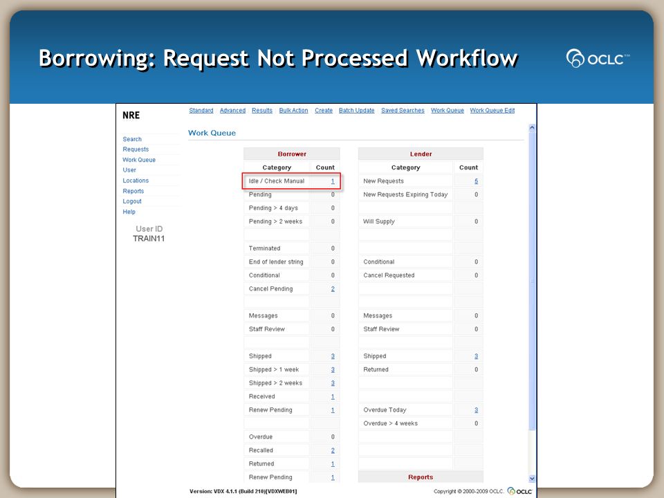Open the Create tab
The height and width of the screenshot is (498, 664).
tap(324, 111)
